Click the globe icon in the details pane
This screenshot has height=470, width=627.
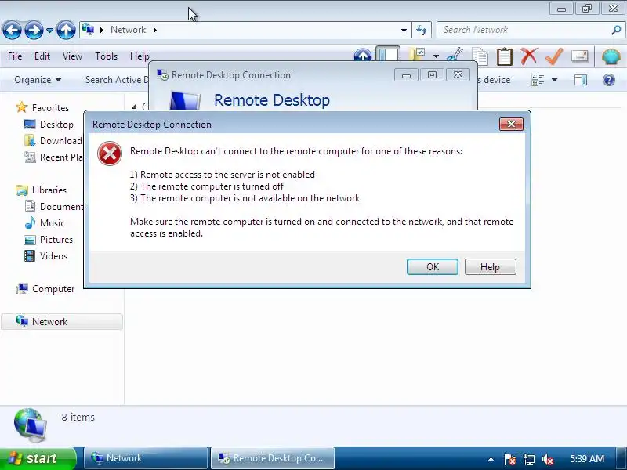coord(31,425)
